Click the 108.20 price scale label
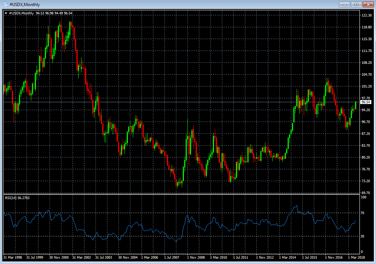This screenshot has height=264, width=376. pyautogui.click(x=366, y=62)
